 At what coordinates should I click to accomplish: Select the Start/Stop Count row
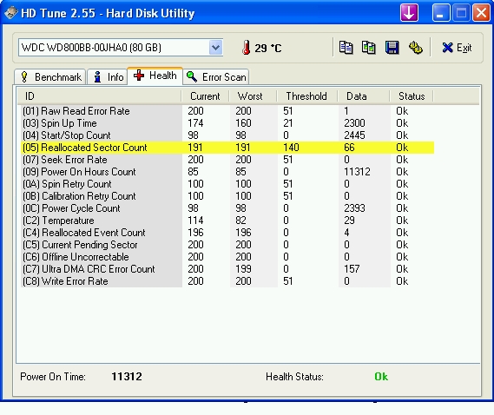tap(227, 135)
